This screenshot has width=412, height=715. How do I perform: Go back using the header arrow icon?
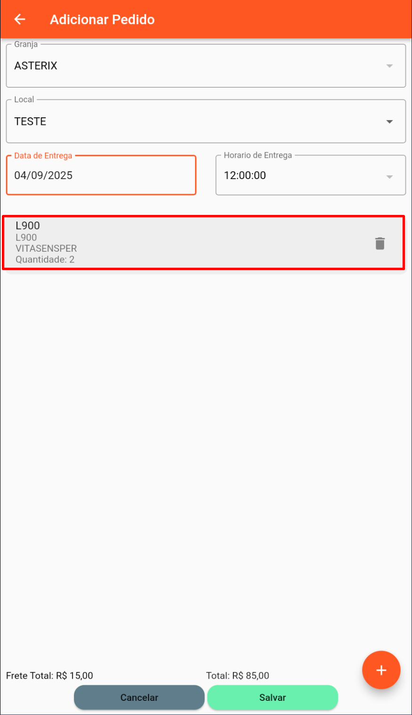[x=20, y=19]
